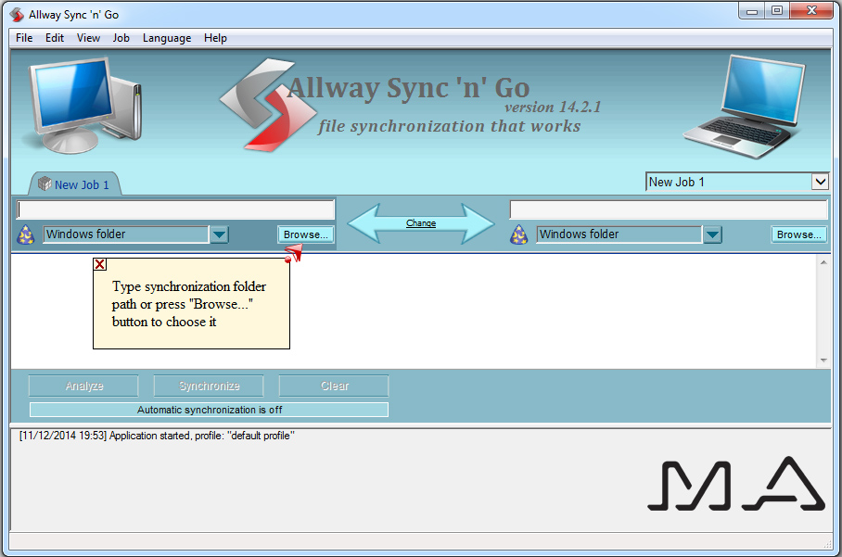Click the Allway Sync red-grey logo icon

269,105
